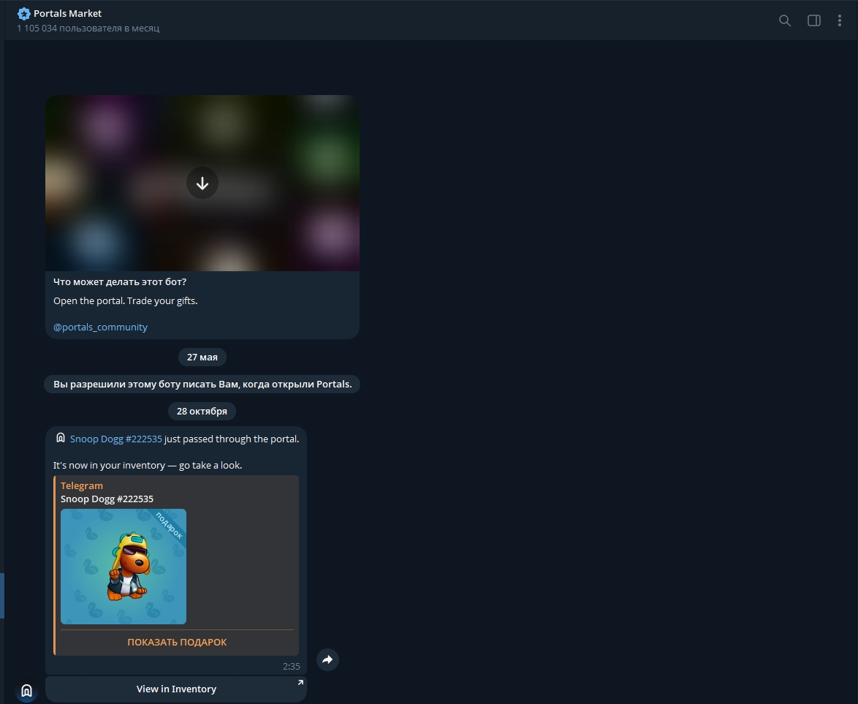This screenshot has height=704, width=858.
Task: Click the external link arrow on View in Inventory
Action: 300,683
